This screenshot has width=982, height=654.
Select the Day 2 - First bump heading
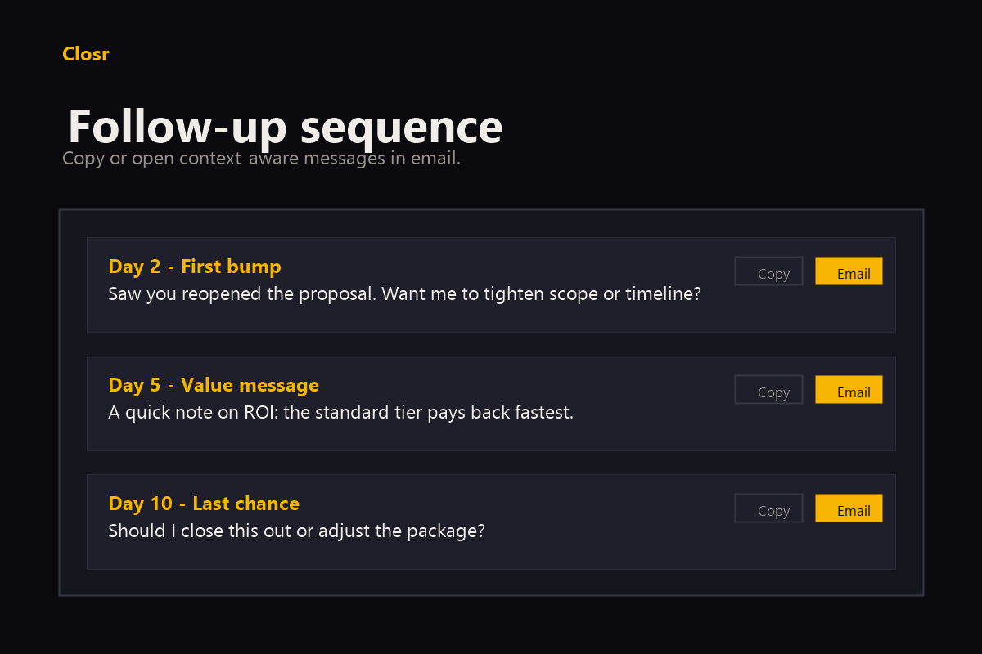coord(195,266)
